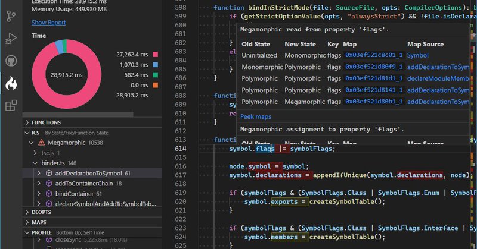
Task: Click the 'New State' column header
Action: tap(300, 45)
